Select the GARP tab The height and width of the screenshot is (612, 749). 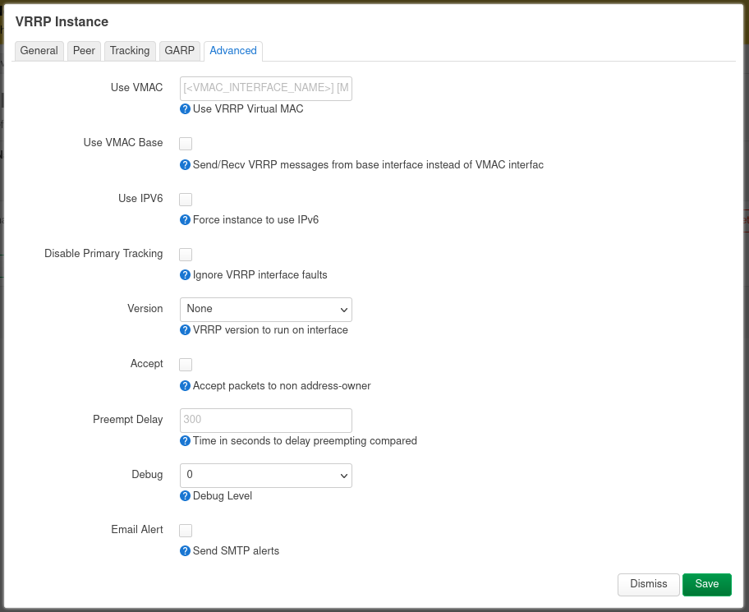179,50
